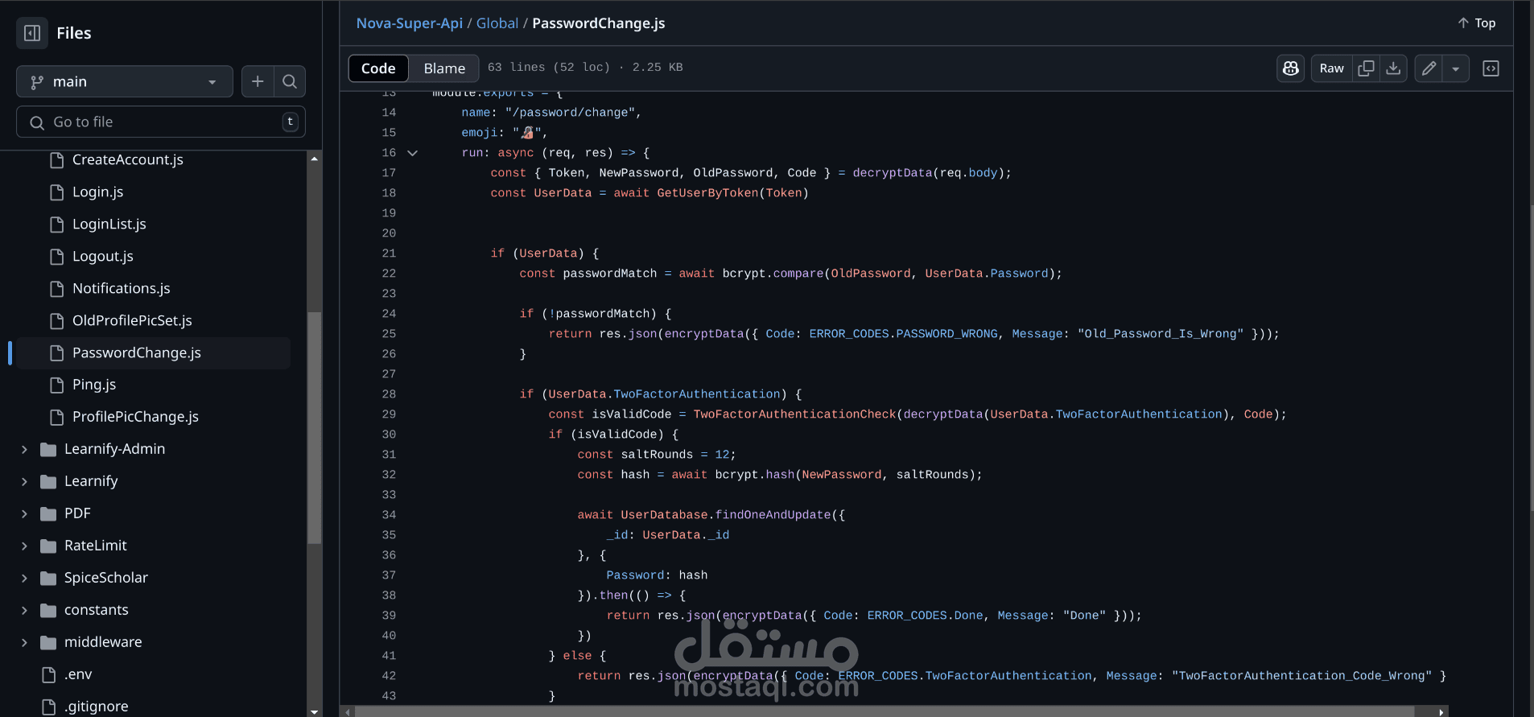
Task: Switch to the Blame tab
Action: 444,68
